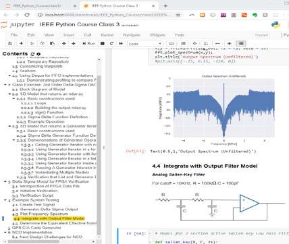Screen dimensions: 289x244
Task: Restart and rerun all with fast-forward icon
Action: [121, 43]
